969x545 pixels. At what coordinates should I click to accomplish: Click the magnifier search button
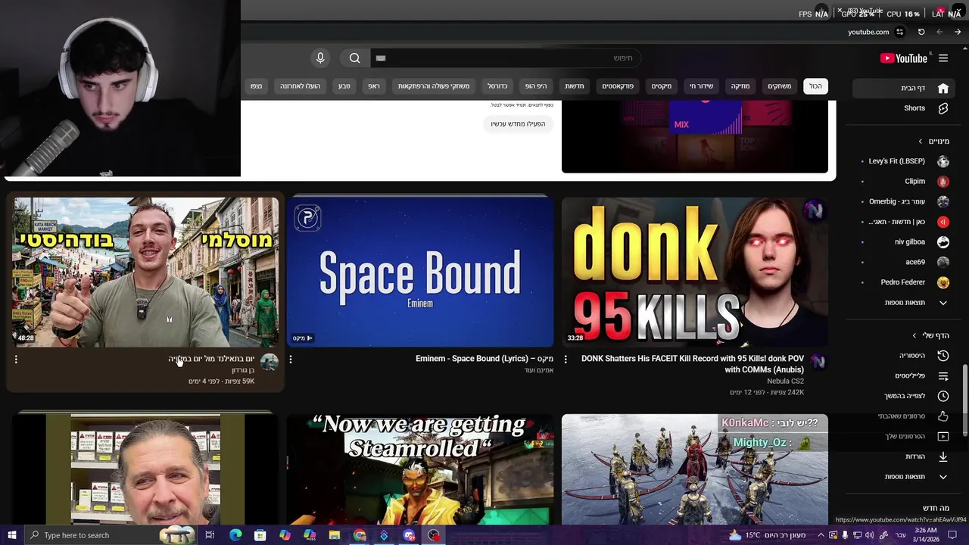(355, 58)
